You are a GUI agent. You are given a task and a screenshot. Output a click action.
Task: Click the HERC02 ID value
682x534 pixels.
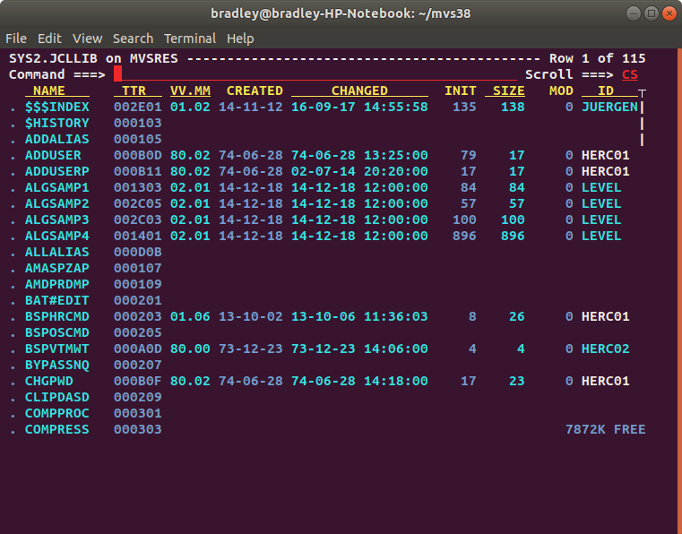pos(606,349)
